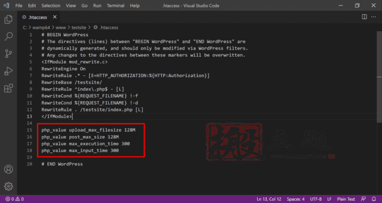382x203 pixels.
Task: Close the .htaccess editor tab
Action: point(55,17)
